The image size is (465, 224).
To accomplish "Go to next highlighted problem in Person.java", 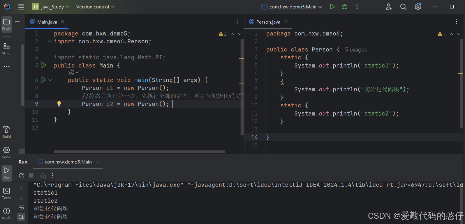I will click(x=459, y=34).
